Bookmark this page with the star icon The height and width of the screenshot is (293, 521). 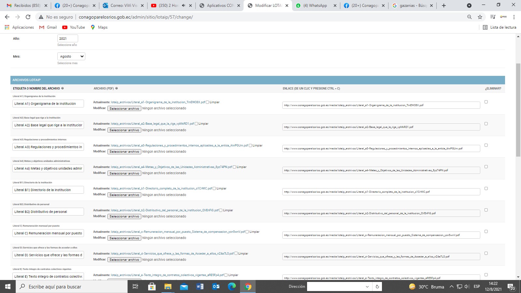(480, 17)
